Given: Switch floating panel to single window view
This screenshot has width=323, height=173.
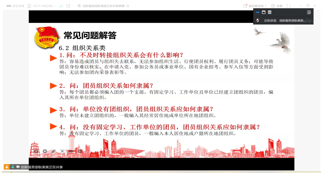Looking at the screenshot, I should [x=264, y=12].
